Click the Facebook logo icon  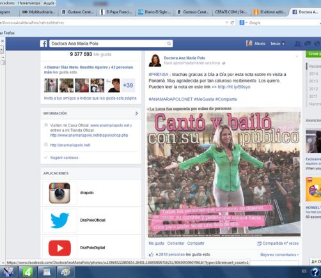(x=43, y=43)
